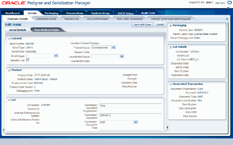This screenshot has height=145, width=233.
Task: Open Work Order Serialization subtab
Action: point(130,19)
